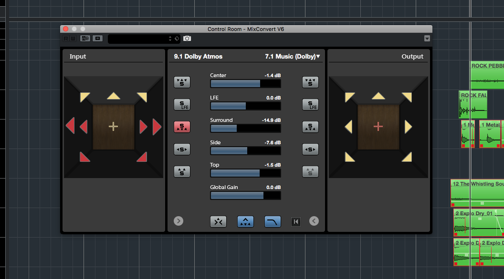Solo the Center output channel

point(311,82)
